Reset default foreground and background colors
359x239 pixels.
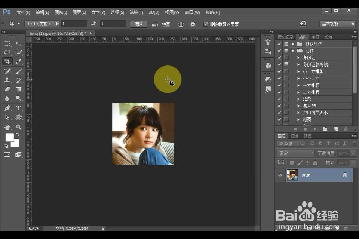tap(6, 146)
